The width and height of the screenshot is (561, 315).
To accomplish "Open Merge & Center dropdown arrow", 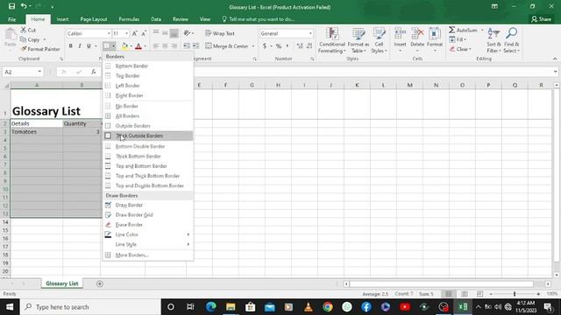I will tap(253, 45).
